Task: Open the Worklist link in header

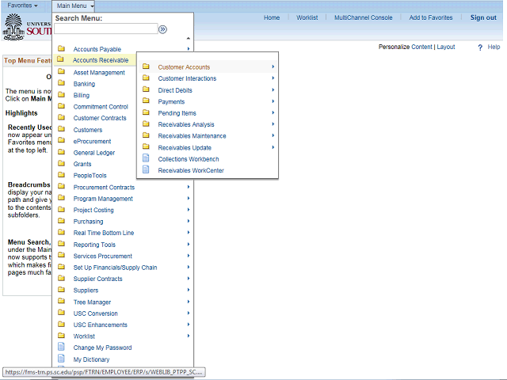Action: (307, 17)
